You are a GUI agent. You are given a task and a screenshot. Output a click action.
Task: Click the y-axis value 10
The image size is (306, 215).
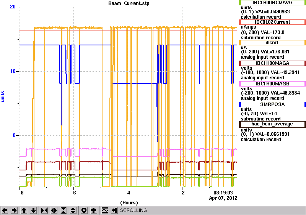[x=13, y=71]
